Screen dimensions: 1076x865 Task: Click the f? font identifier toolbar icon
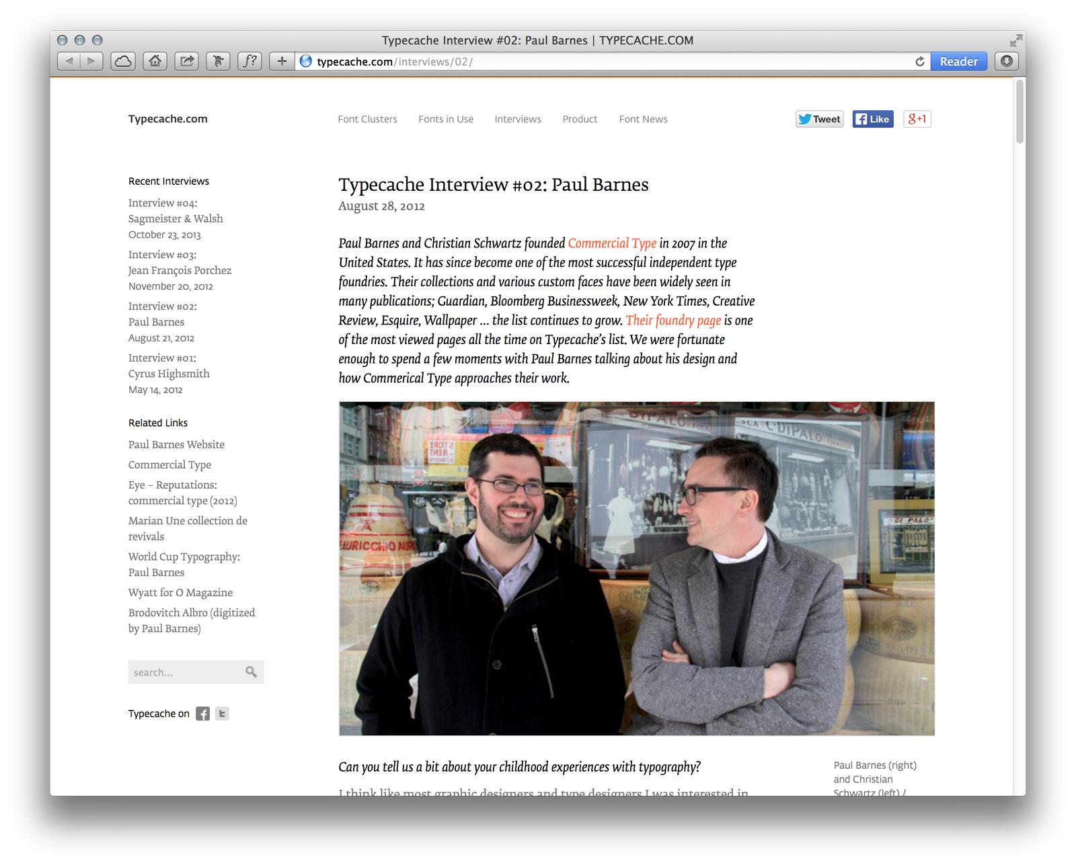click(x=249, y=61)
